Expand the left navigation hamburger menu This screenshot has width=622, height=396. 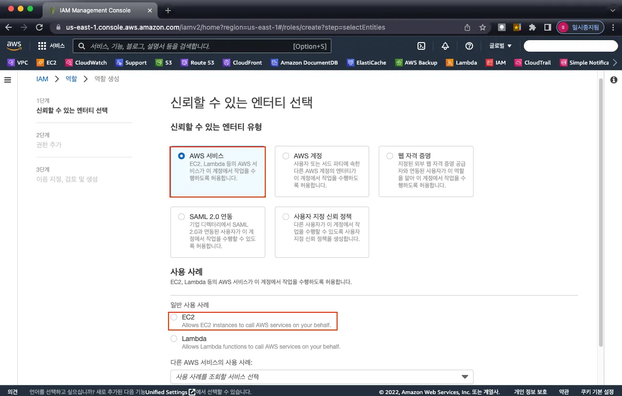pyautogui.click(x=8, y=80)
